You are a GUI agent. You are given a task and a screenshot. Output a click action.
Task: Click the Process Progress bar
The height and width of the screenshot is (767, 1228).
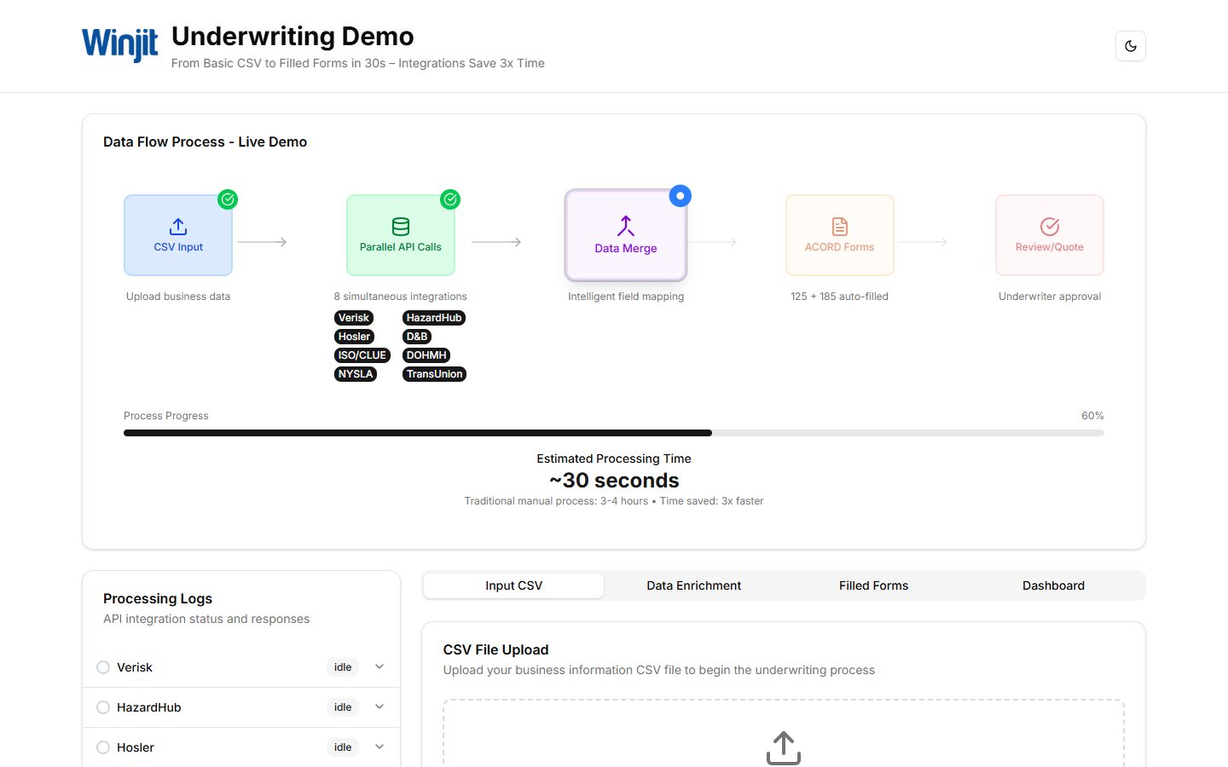pyautogui.click(x=614, y=433)
